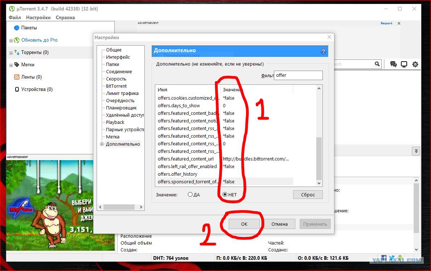
Task: Select Очерёдность settings category
Action: tap(120, 101)
